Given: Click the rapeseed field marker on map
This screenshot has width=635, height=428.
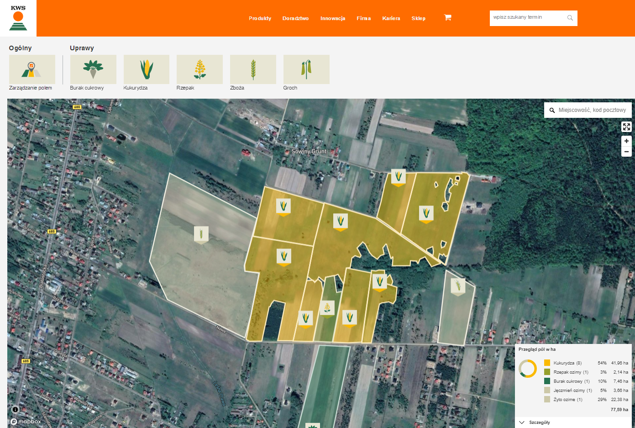Looking at the screenshot, I should (327, 308).
